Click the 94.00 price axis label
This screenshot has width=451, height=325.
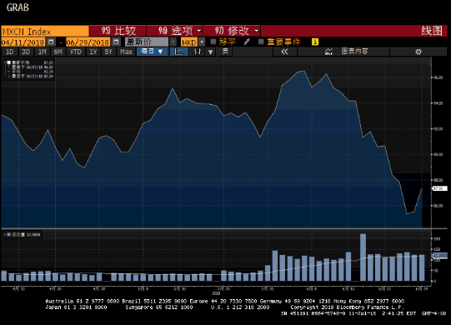(438, 103)
